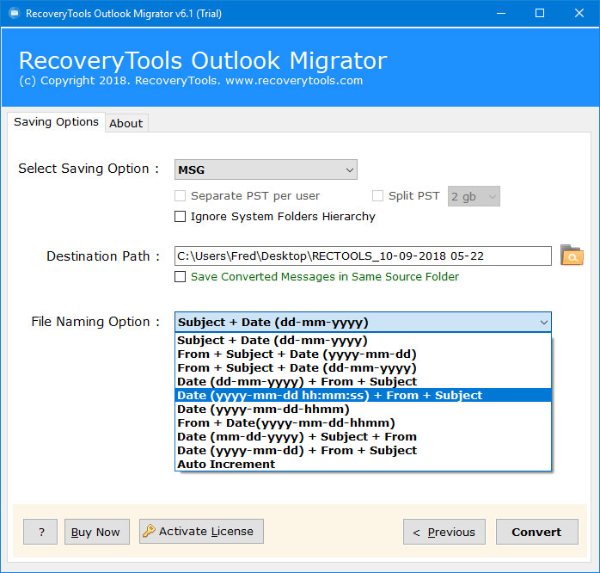Click the 'Destination Path :' label
This screenshot has width=600, height=573.
coord(103,256)
